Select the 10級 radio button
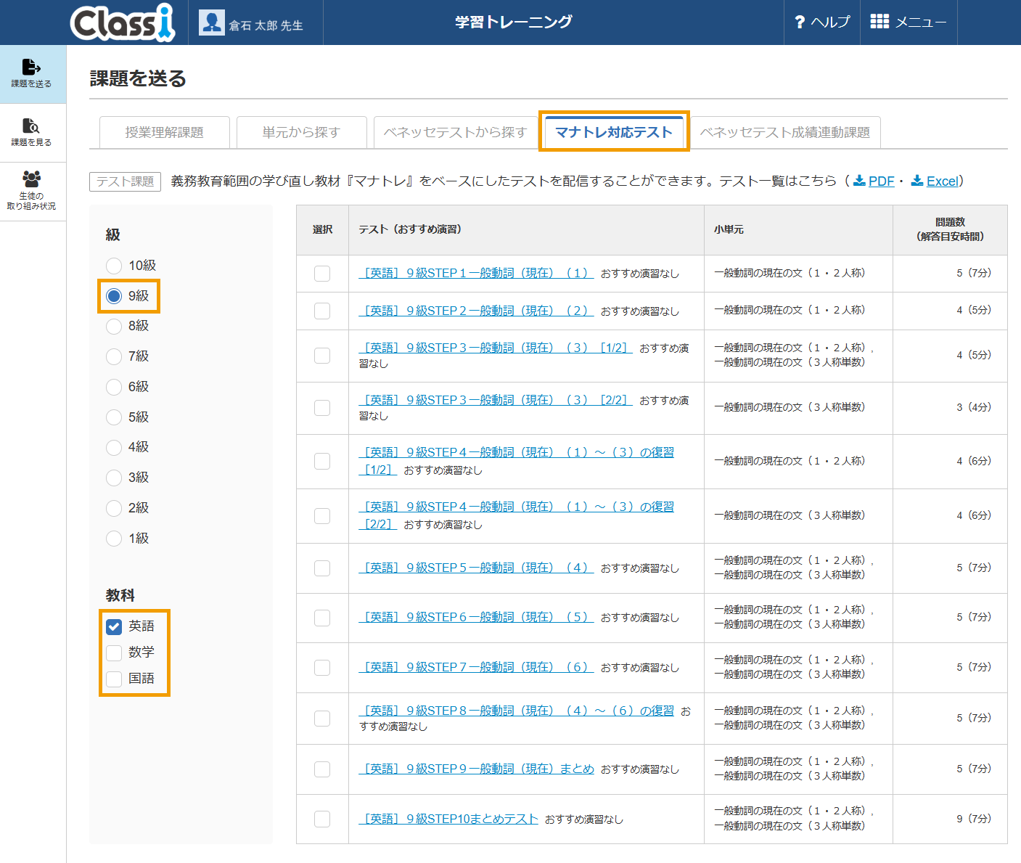 click(x=114, y=266)
